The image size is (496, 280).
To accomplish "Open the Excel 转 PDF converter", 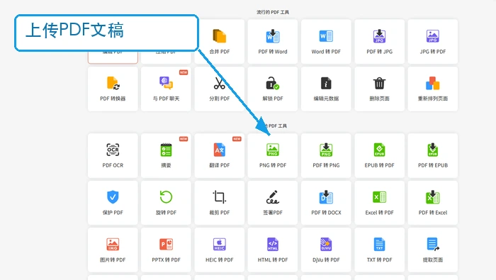I will click(x=379, y=203).
